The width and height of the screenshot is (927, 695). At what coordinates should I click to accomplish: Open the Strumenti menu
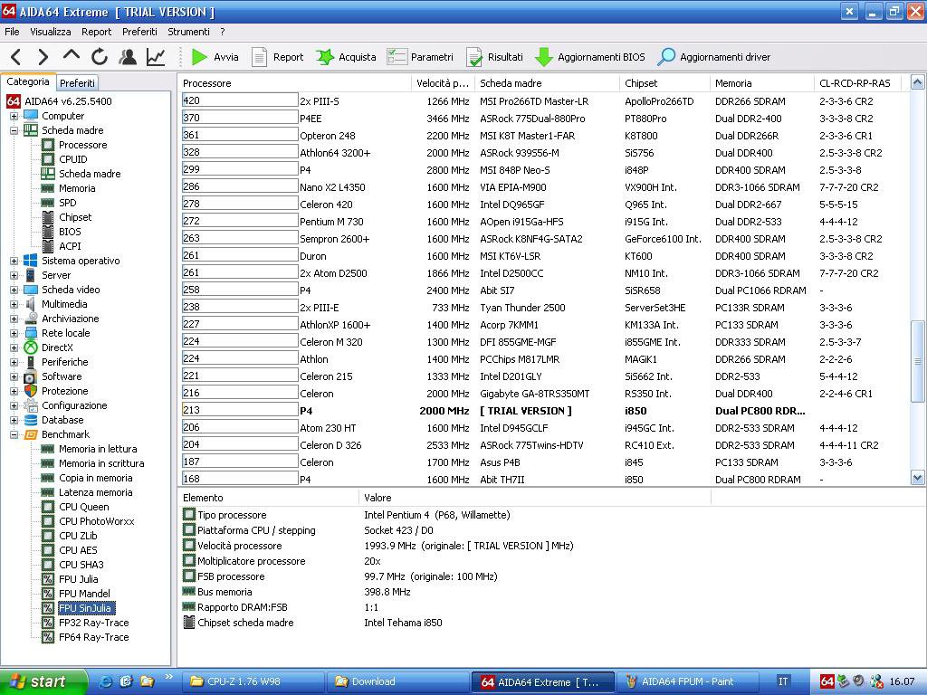pyautogui.click(x=188, y=32)
